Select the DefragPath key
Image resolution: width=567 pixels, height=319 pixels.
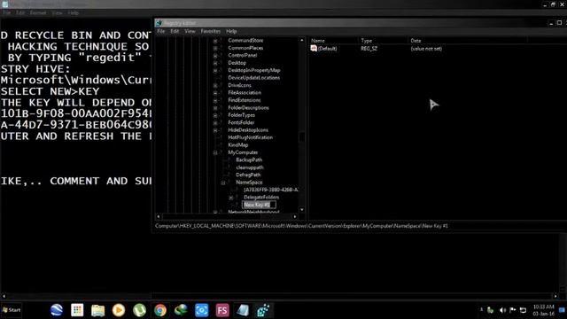(248, 175)
